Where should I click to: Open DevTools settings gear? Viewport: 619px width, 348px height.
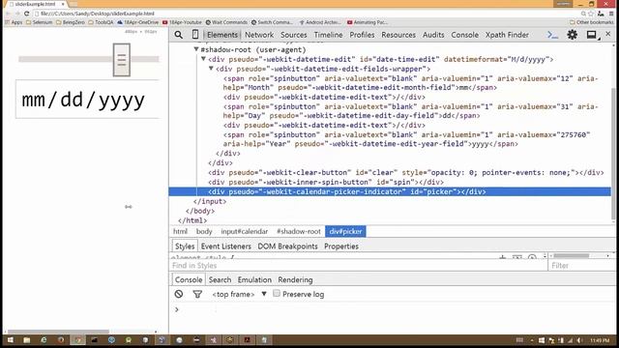tap(572, 35)
